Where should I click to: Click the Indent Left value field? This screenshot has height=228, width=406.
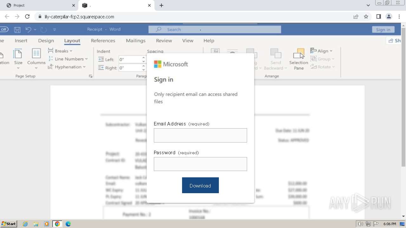tap(130, 60)
